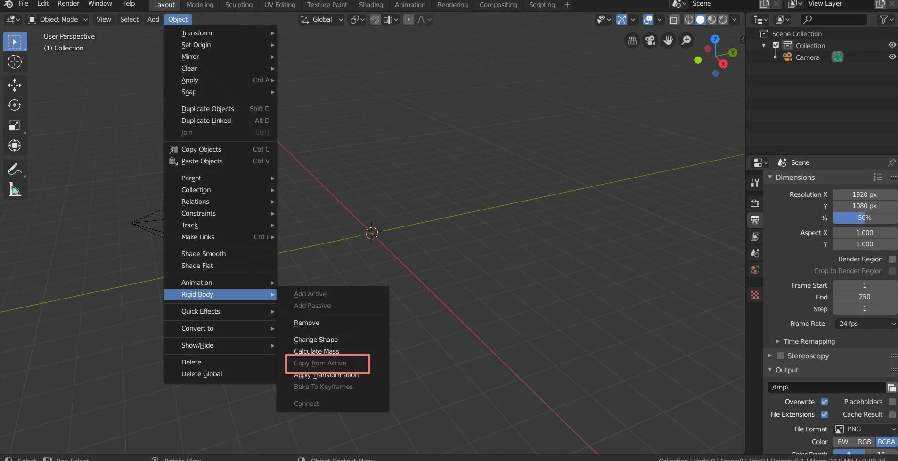This screenshot has width=898, height=461.
Task: Toggle Placeholders checkbox
Action: point(892,402)
